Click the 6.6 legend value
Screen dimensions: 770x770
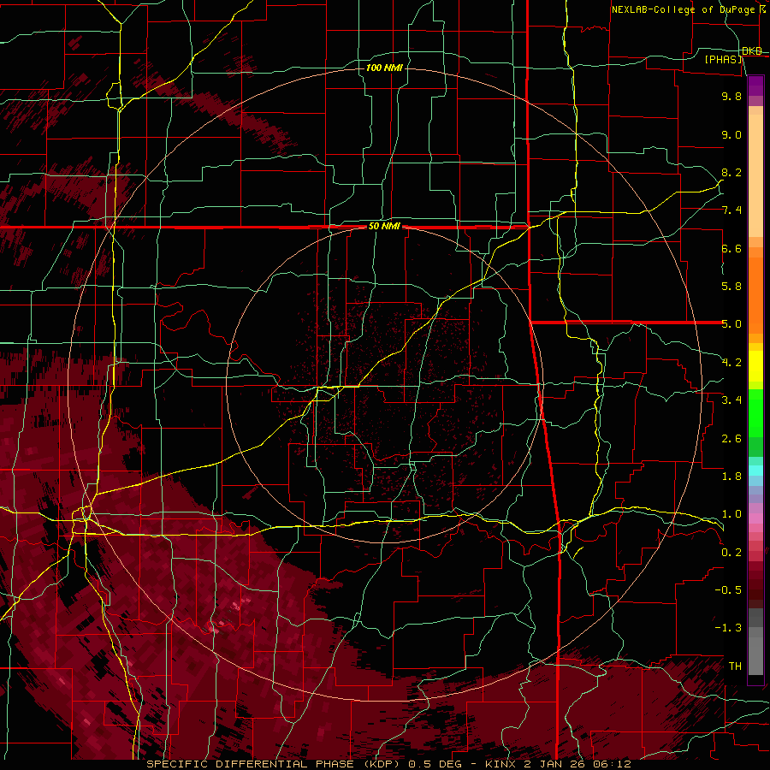(x=731, y=248)
